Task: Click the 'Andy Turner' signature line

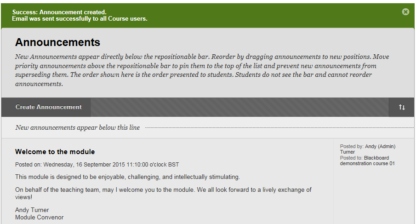Action: point(32,210)
